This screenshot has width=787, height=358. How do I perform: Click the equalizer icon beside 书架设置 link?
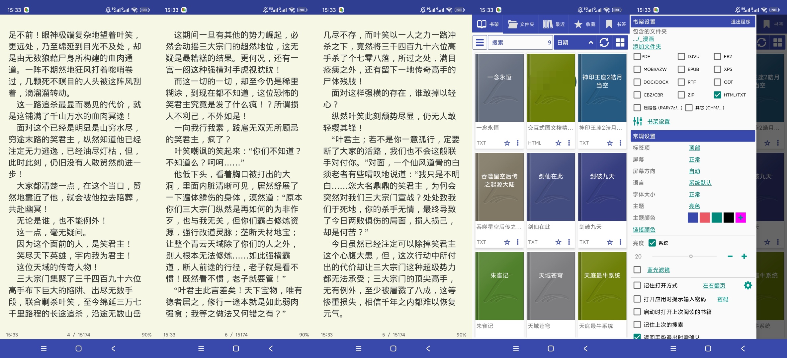pyautogui.click(x=638, y=121)
